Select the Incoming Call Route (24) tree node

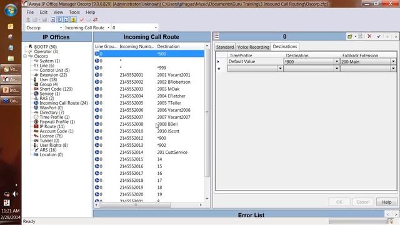tap(64, 103)
